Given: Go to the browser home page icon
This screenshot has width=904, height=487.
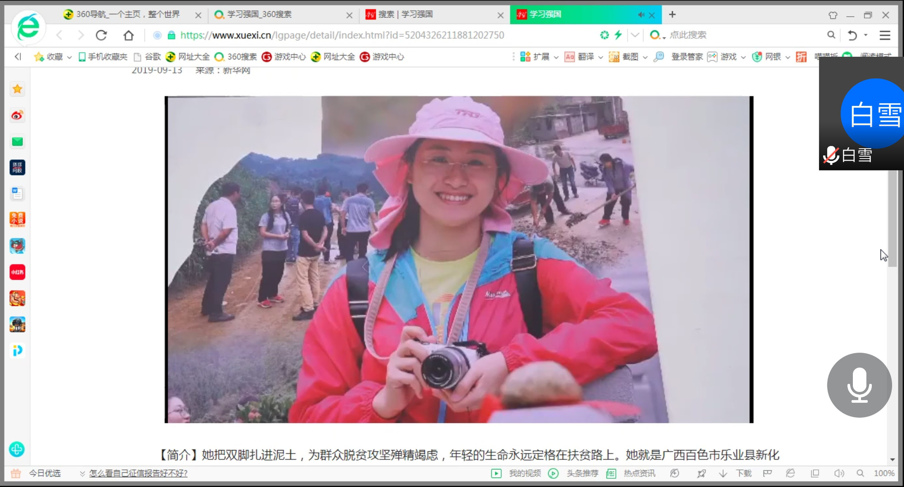Looking at the screenshot, I should point(128,35).
